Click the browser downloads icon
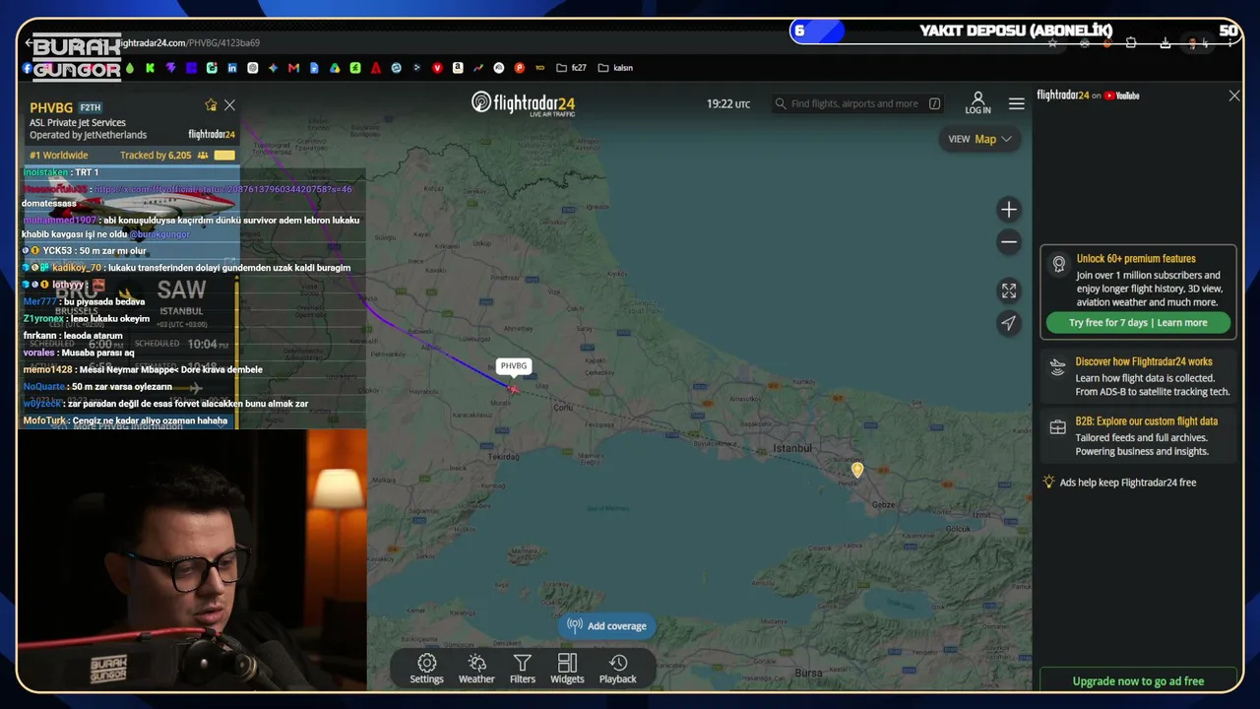 tap(1165, 43)
